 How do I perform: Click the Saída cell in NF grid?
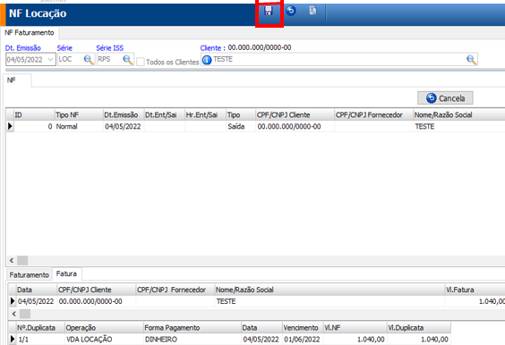(241, 126)
